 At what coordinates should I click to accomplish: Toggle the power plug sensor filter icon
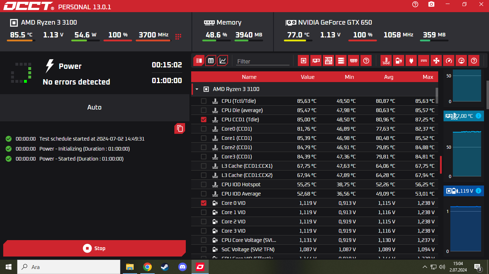tap(411, 61)
